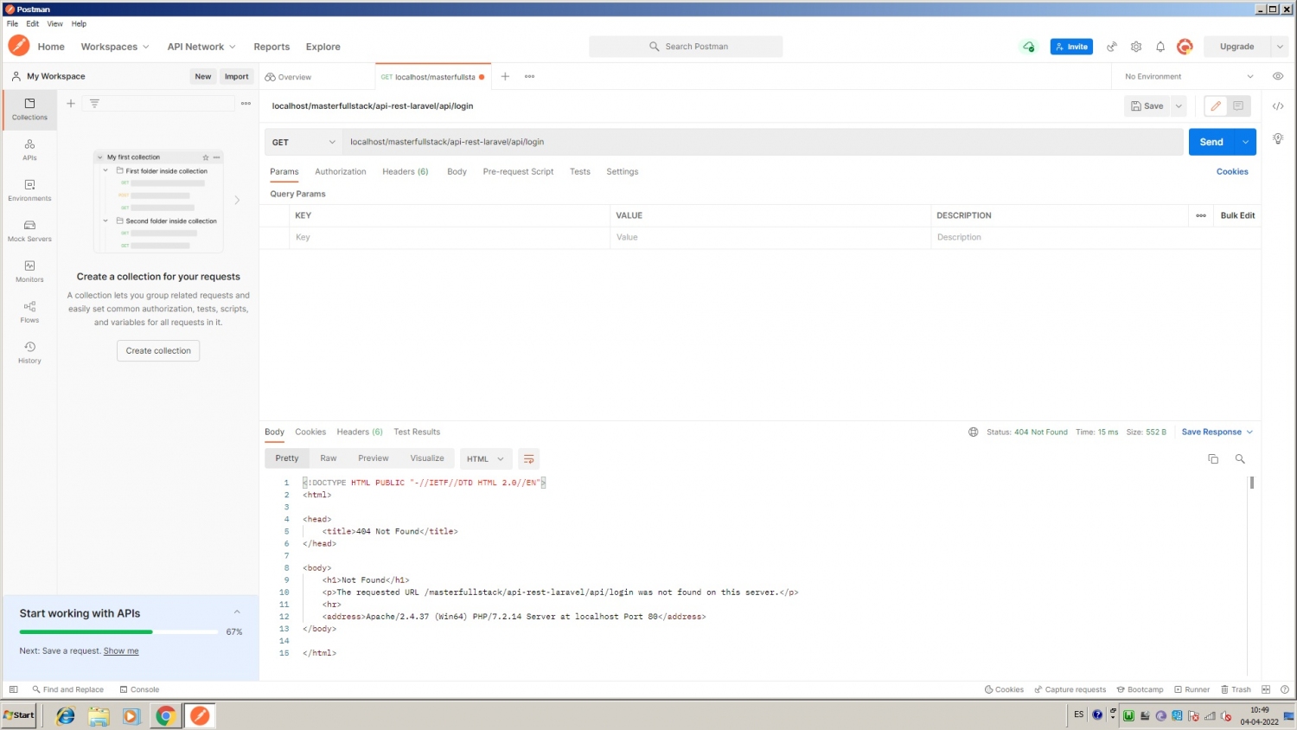Open the environment quick look eye icon
The height and width of the screenshot is (730, 1297).
point(1278,76)
